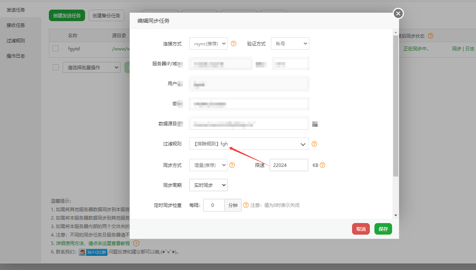Click help icon next to last sync status
476x270 pixels.
pos(431,36)
